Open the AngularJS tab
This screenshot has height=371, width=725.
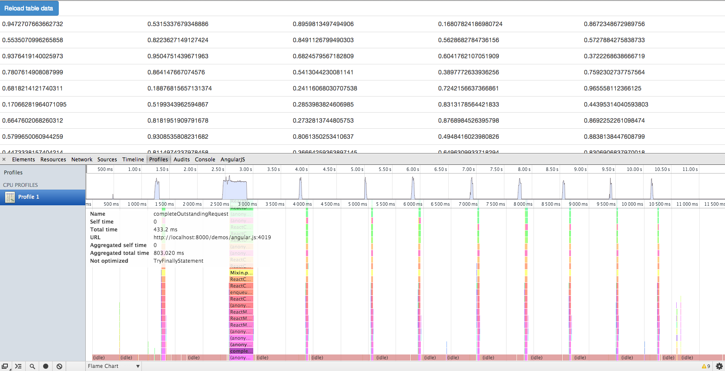click(233, 160)
